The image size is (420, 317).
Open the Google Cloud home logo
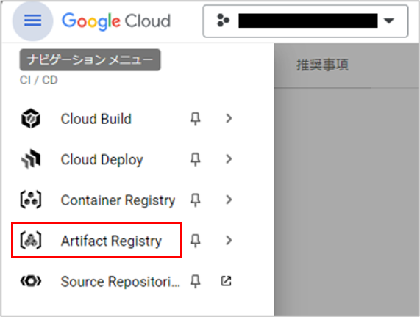click(x=116, y=21)
